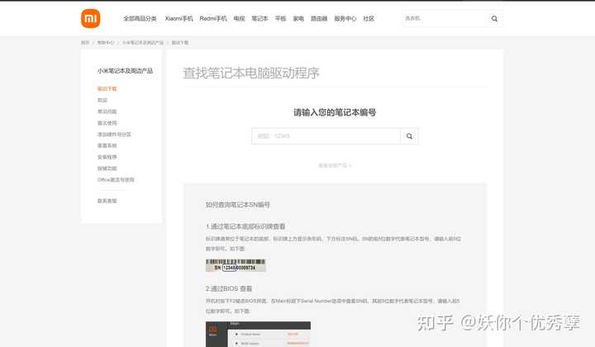Select 笔记本 in the top navigation

259,18
